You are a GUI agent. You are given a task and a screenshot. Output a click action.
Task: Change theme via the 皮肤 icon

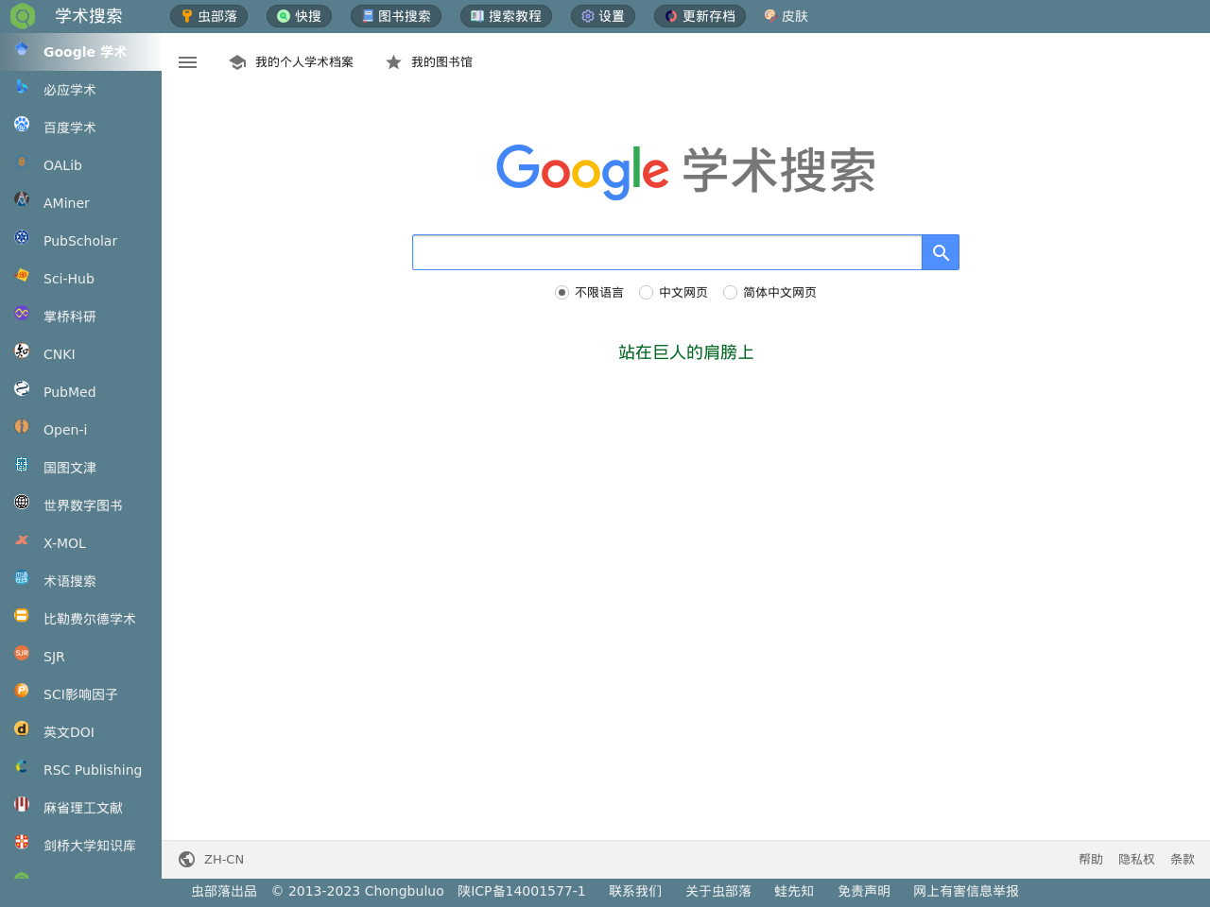[785, 15]
